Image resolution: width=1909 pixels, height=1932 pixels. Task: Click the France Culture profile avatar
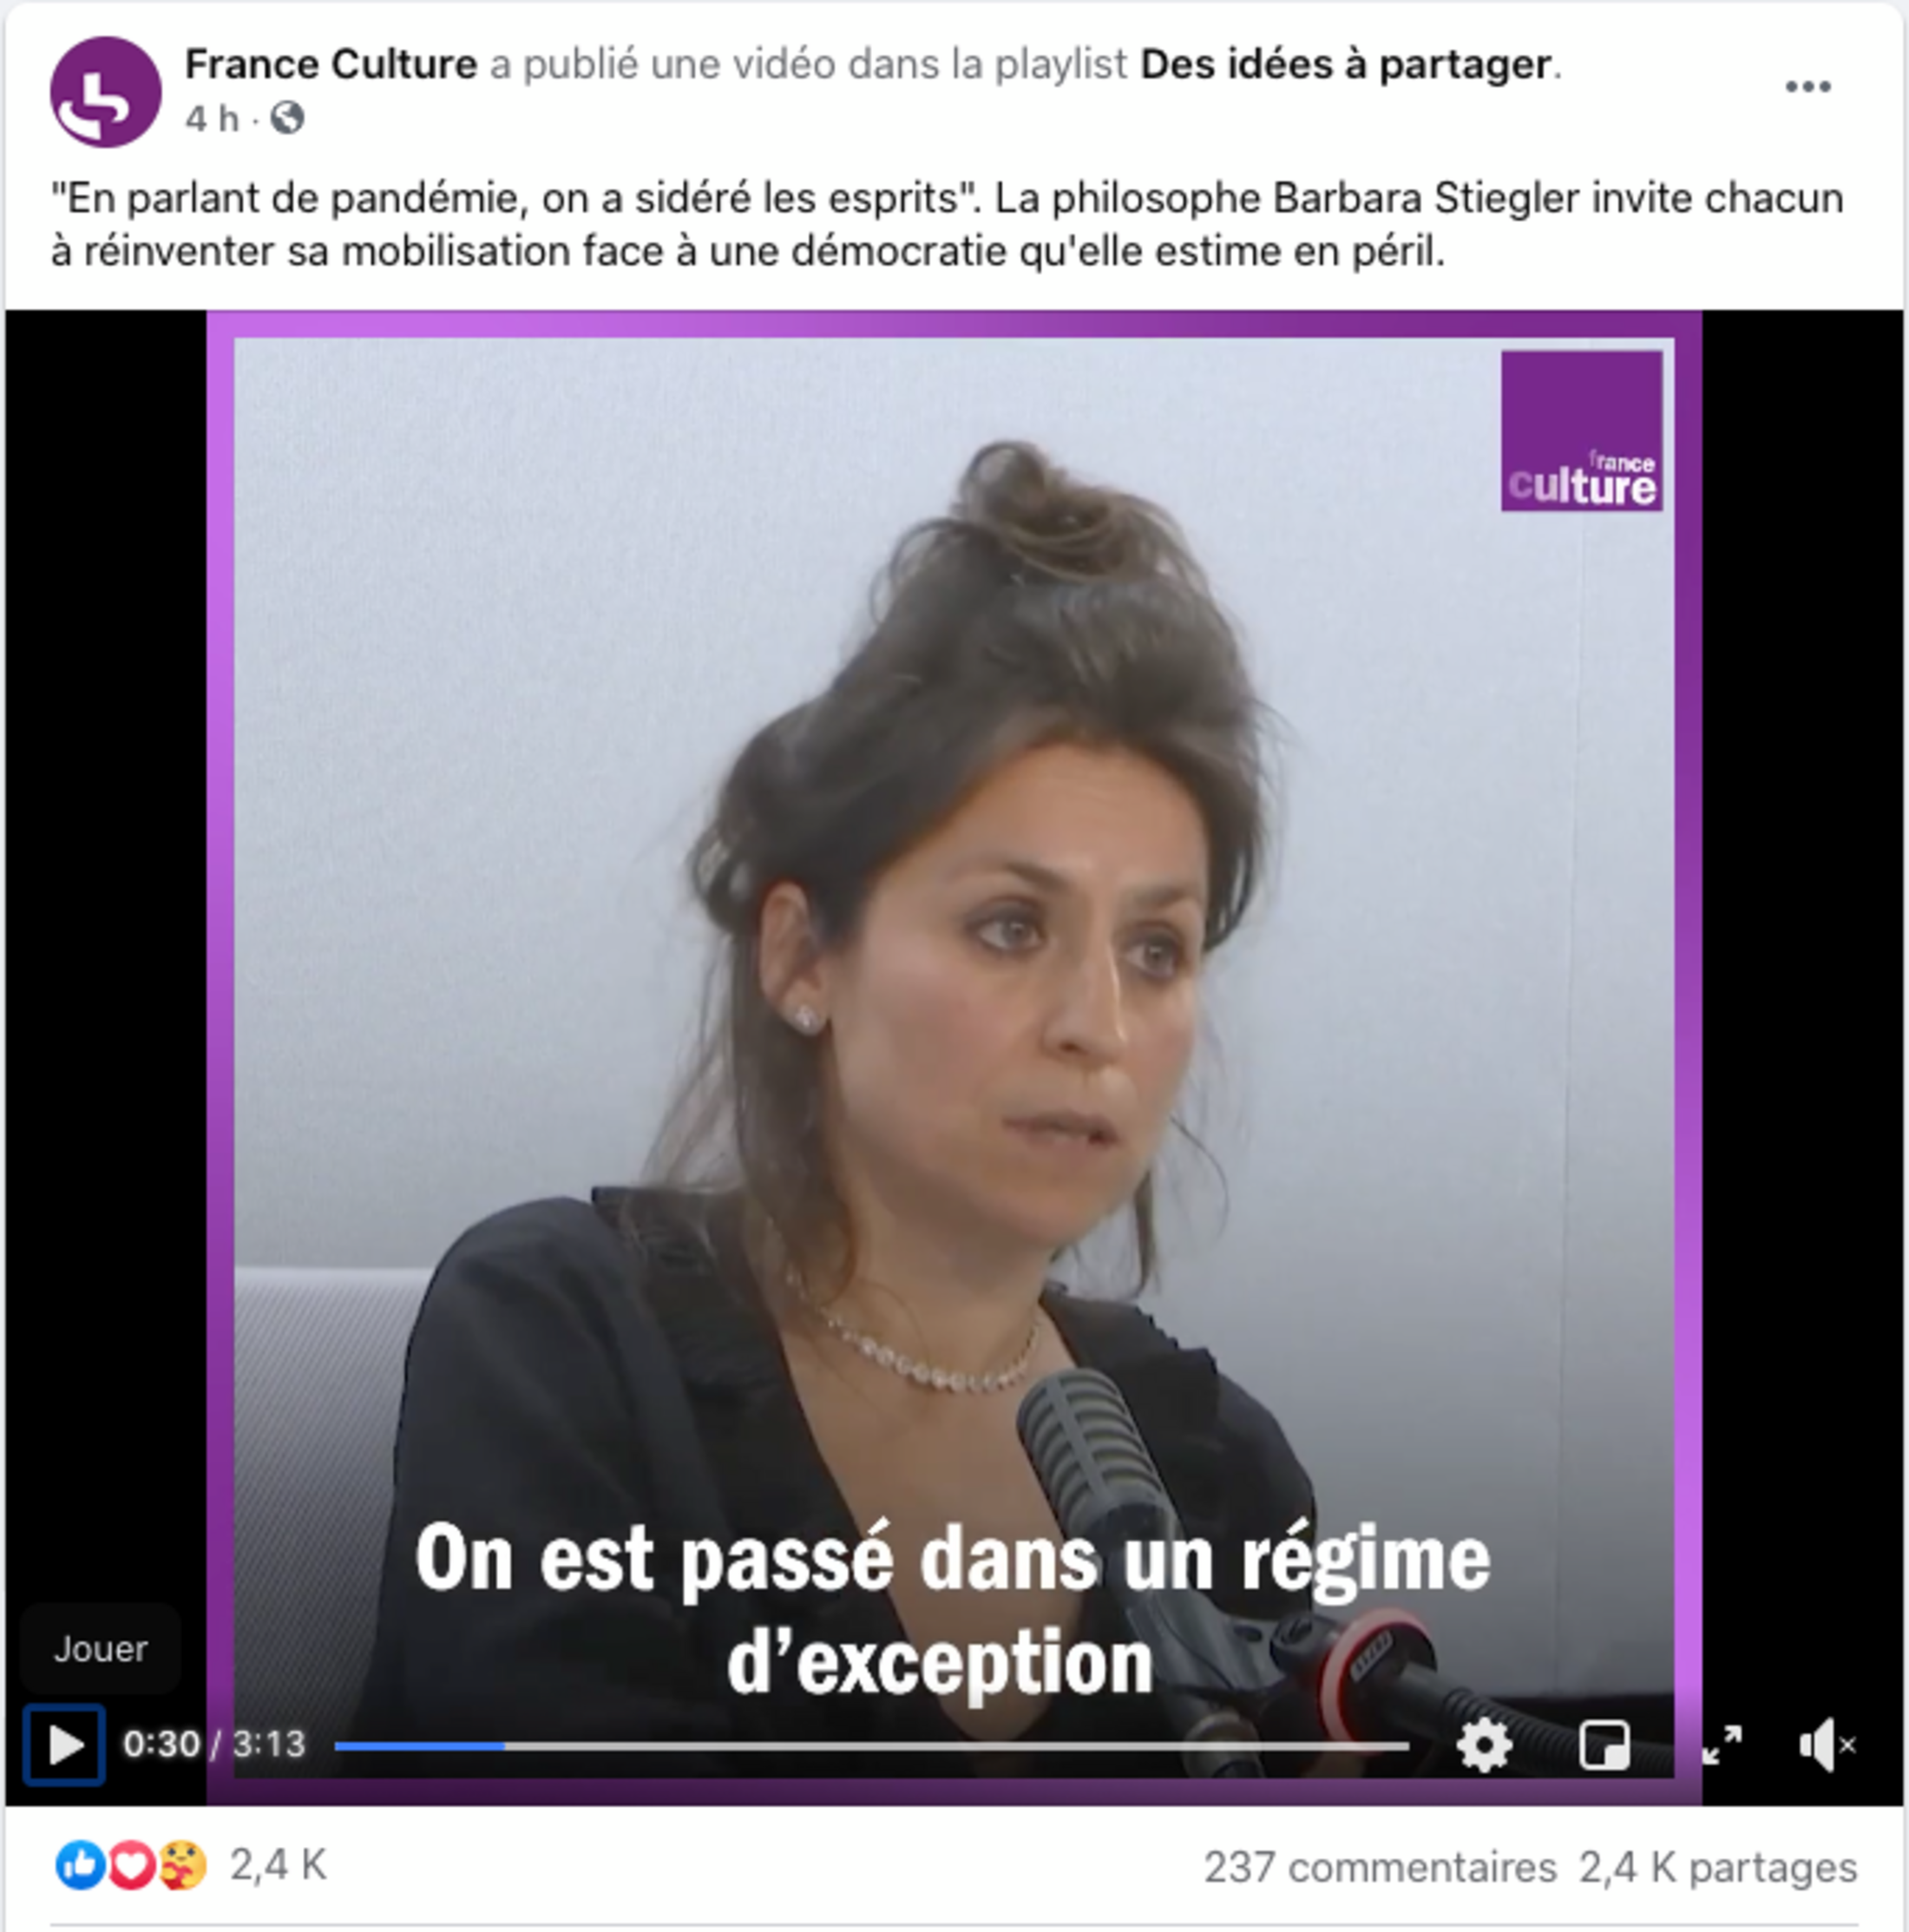tap(105, 92)
